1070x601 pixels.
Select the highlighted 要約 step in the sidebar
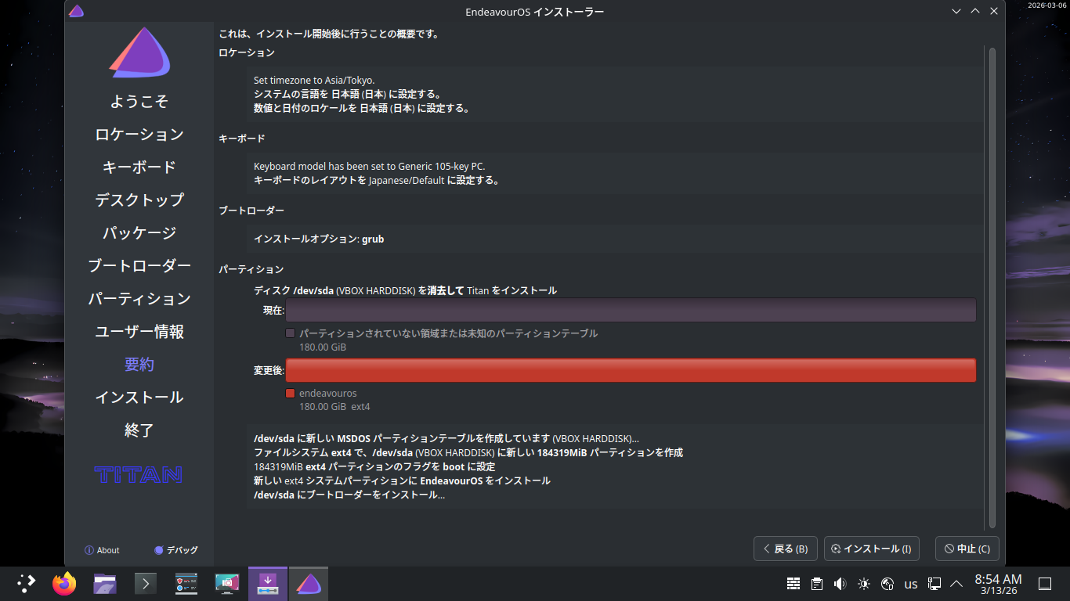click(139, 365)
